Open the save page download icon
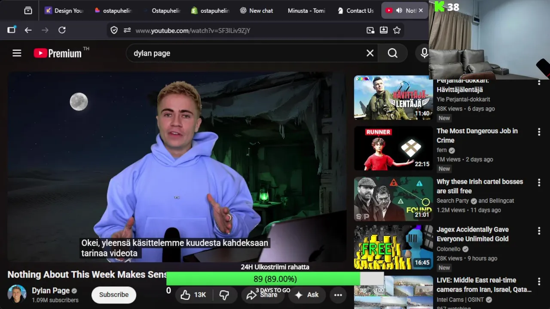The image size is (550, 309). [x=384, y=30]
